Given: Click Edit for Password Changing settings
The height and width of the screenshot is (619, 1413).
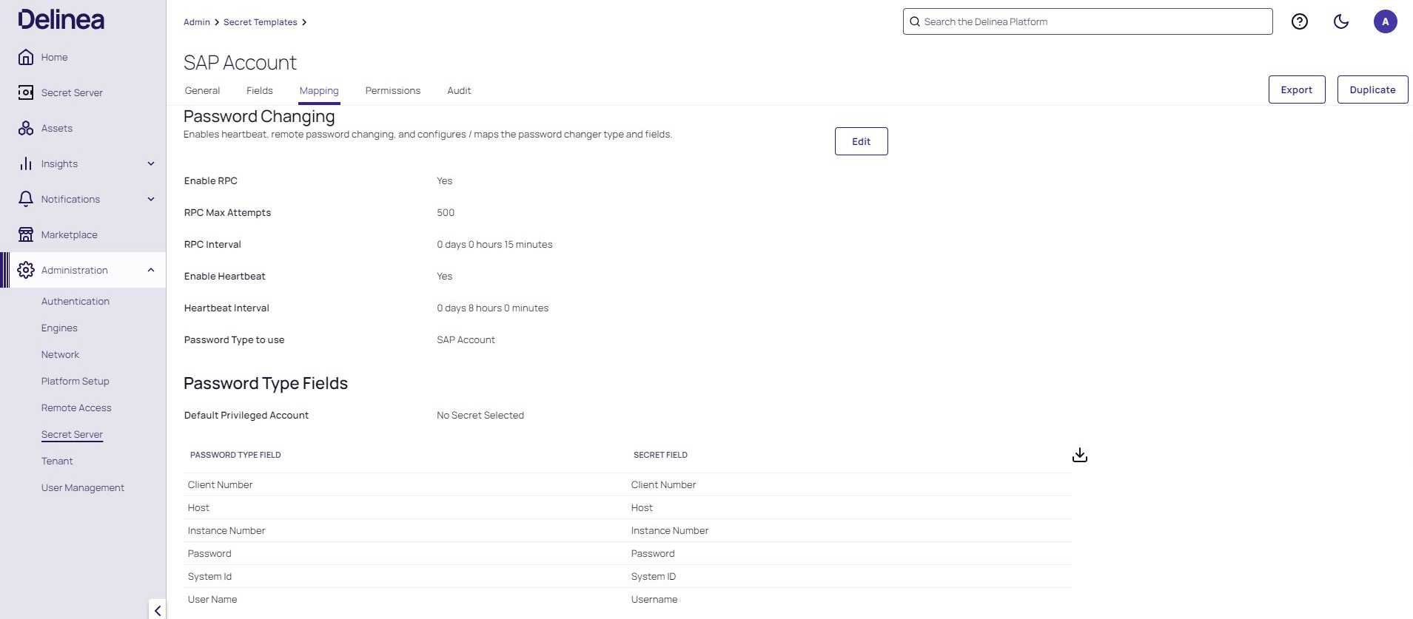Looking at the screenshot, I should point(861,141).
